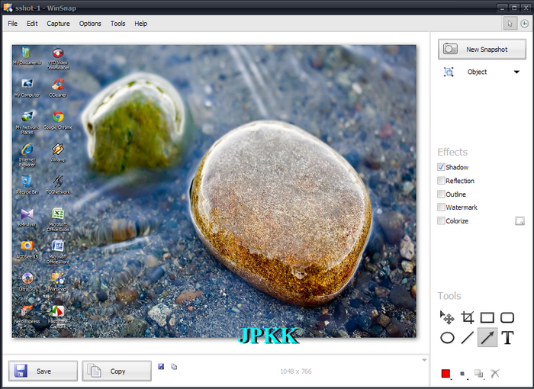The width and height of the screenshot is (534, 389).
Task: Select the Ellipse tool
Action: (x=448, y=338)
